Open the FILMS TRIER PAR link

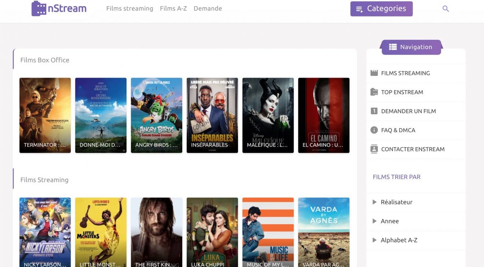(x=396, y=177)
